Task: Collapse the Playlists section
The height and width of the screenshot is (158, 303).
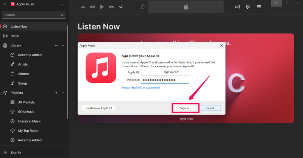Action: pyautogui.click(x=63, y=93)
